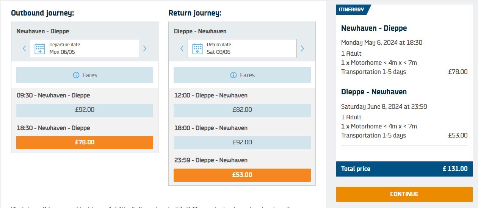Click the Total price bar
The height and width of the screenshot is (208, 478).
coord(404,169)
